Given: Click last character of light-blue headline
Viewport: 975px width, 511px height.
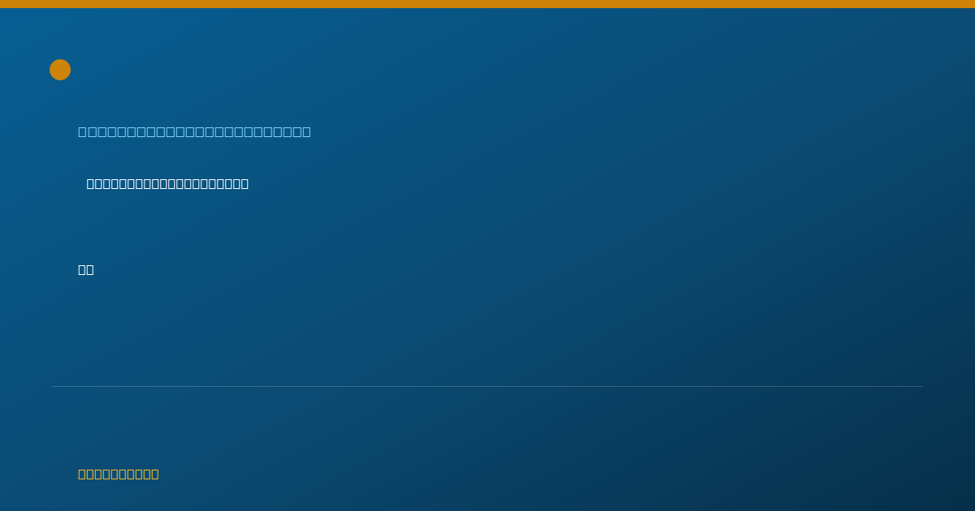Looking at the screenshot, I should (x=306, y=131).
